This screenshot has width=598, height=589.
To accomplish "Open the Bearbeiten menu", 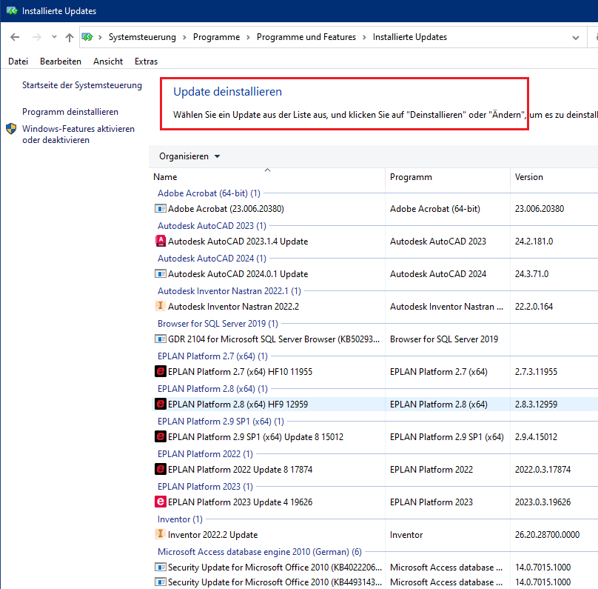I will click(x=61, y=61).
